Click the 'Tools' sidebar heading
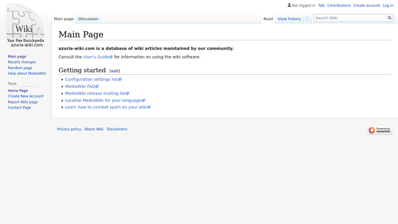This screenshot has width=398, height=224. [12, 83]
